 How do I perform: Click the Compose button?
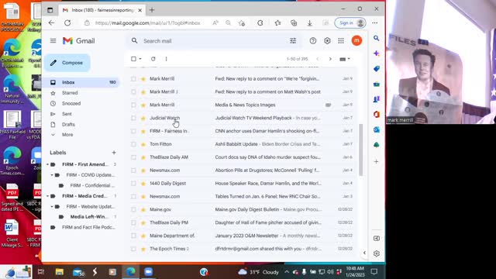click(x=67, y=63)
